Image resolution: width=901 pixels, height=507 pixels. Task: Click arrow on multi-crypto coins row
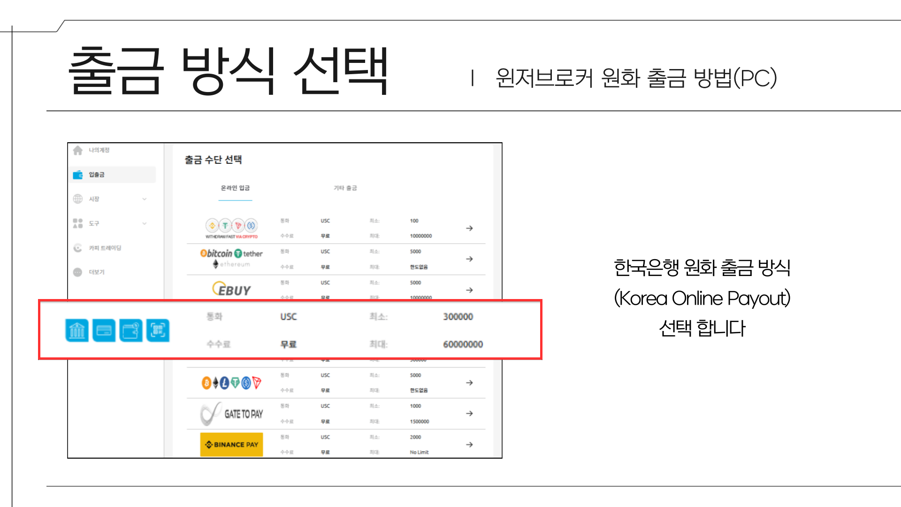coord(469,383)
